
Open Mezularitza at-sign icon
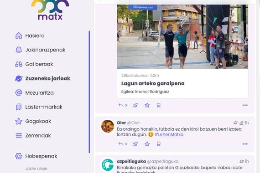pyautogui.click(x=19, y=93)
